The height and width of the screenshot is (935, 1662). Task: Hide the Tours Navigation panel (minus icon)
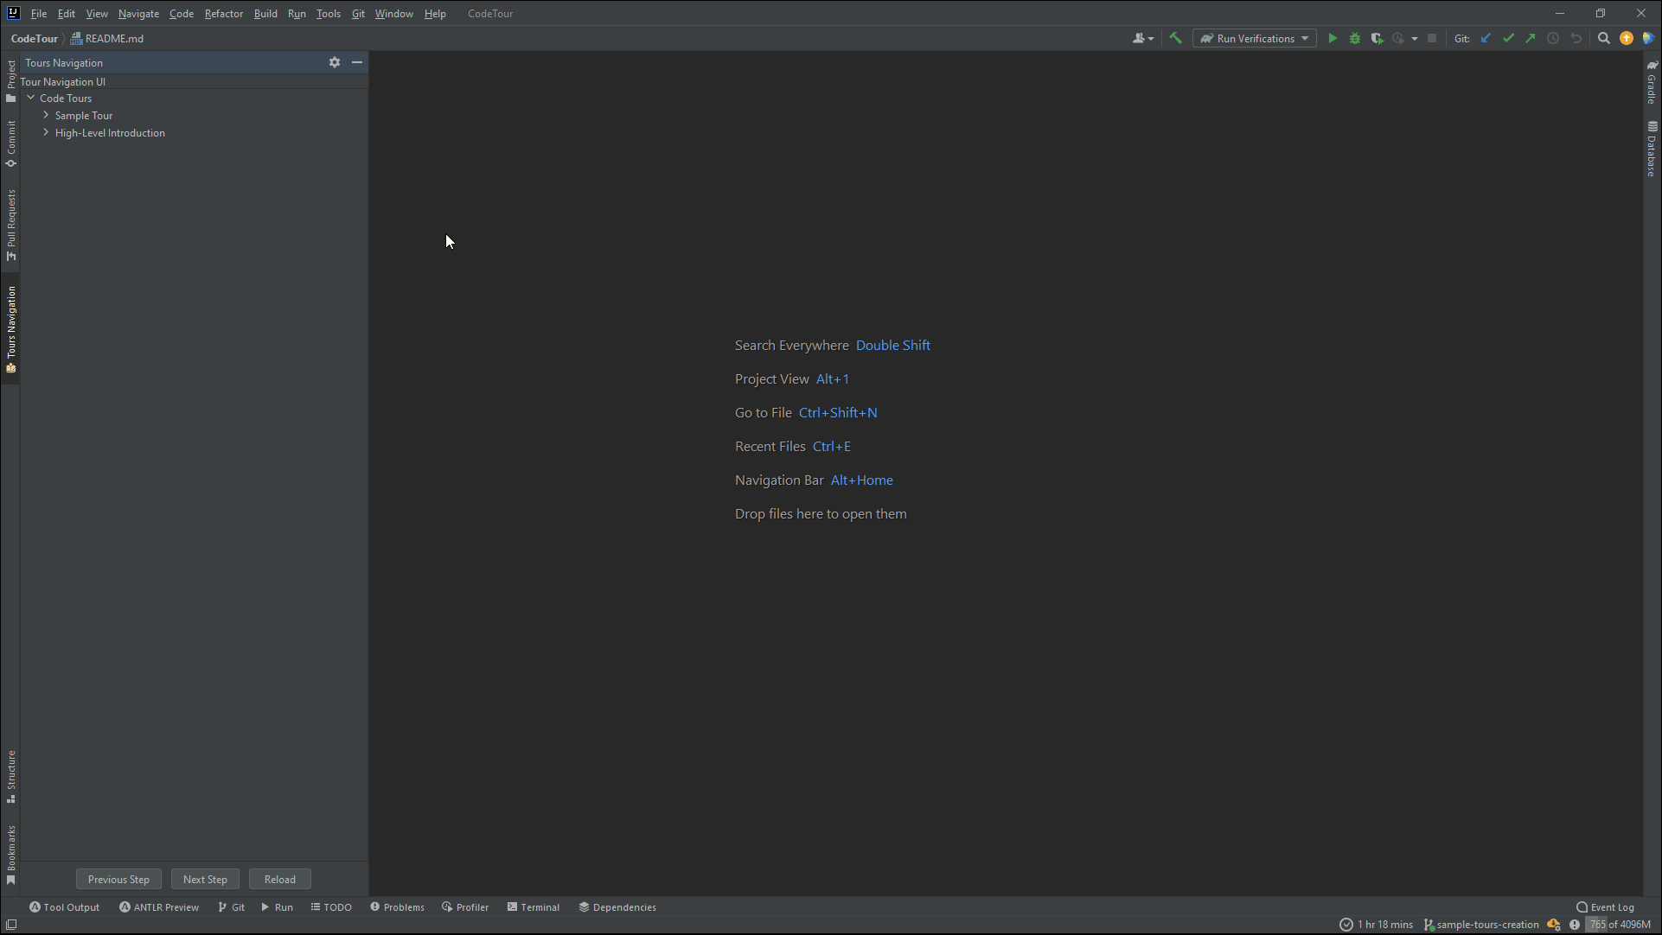(x=357, y=62)
